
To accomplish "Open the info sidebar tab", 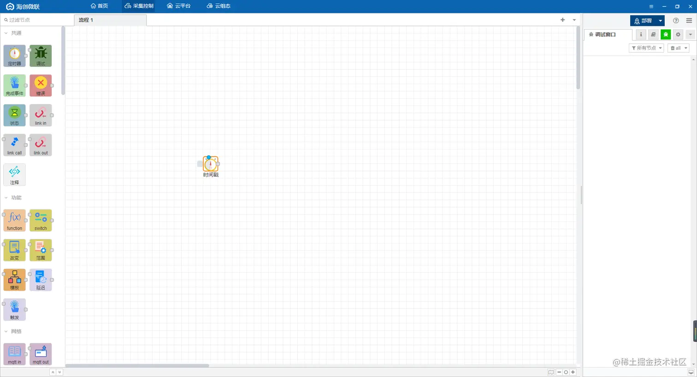I will tap(641, 35).
